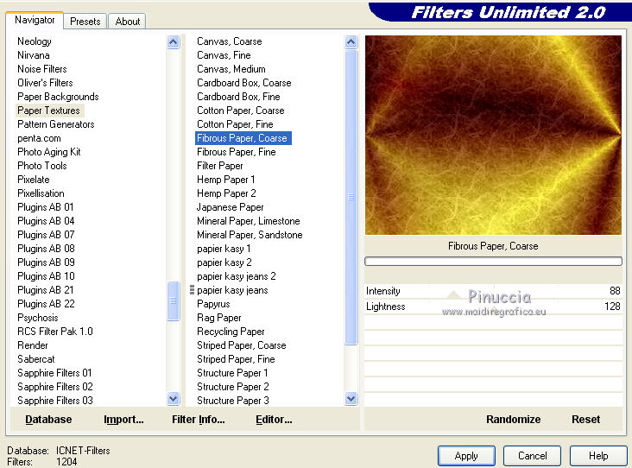Select Paper Textures category
This screenshot has height=468, width=632.
coord(48,111)
